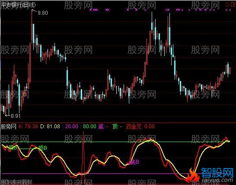
Task: Click the 用到未来数据 warning text
Action: click(x=16, y=182)
